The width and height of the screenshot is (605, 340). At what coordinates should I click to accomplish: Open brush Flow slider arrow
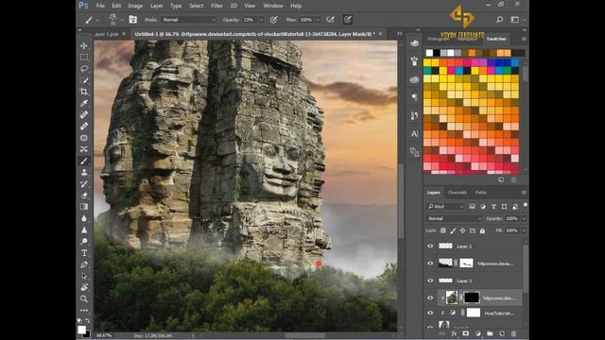[319, 20]
